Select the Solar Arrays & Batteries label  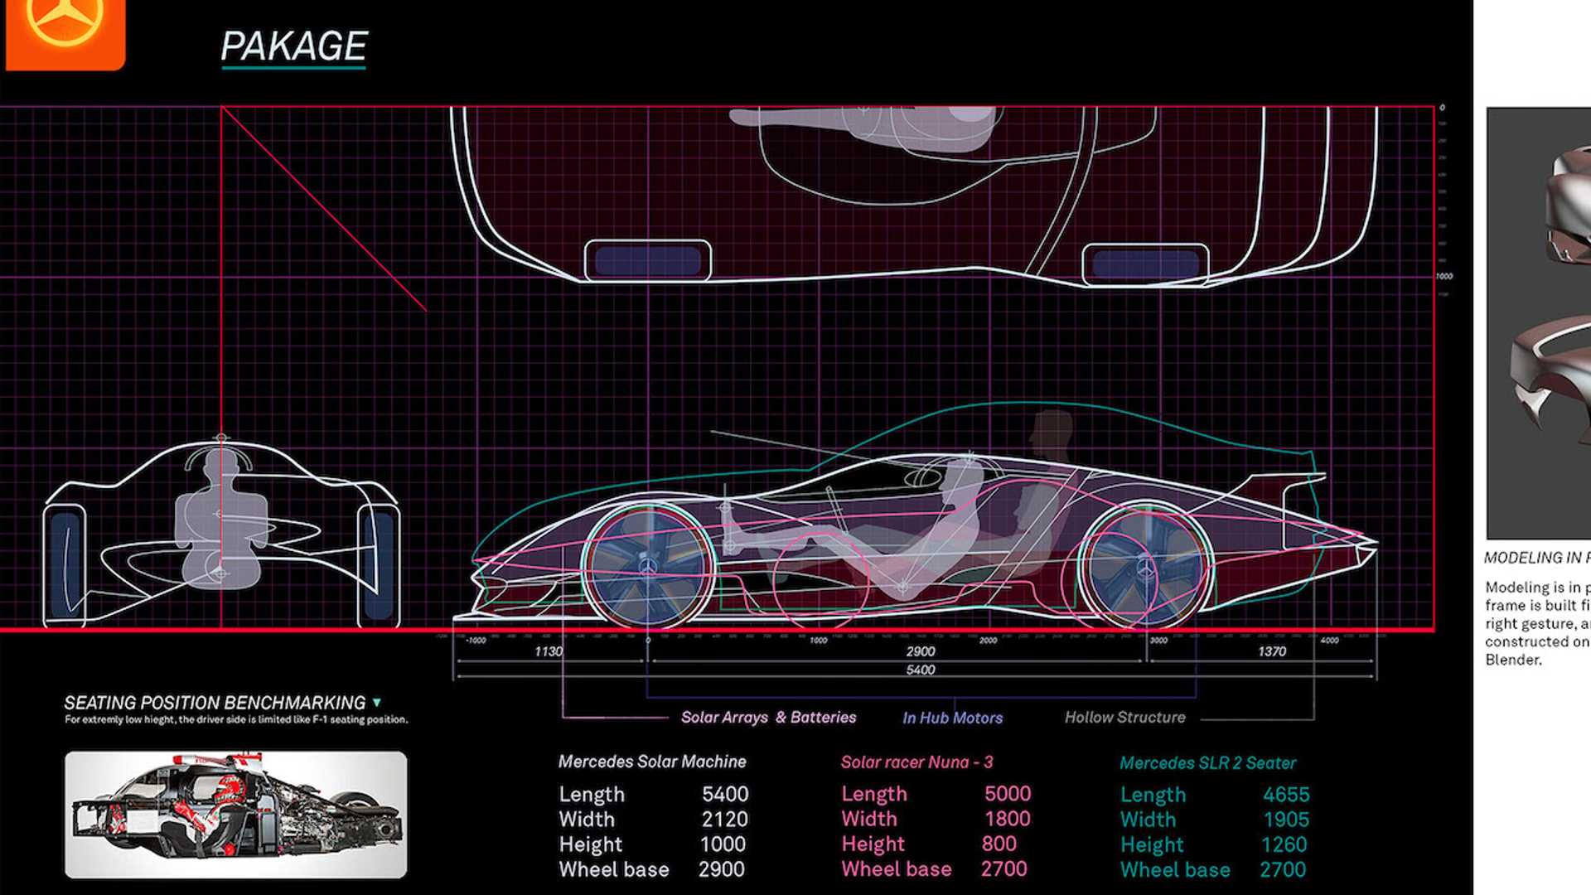pos(768,718)
